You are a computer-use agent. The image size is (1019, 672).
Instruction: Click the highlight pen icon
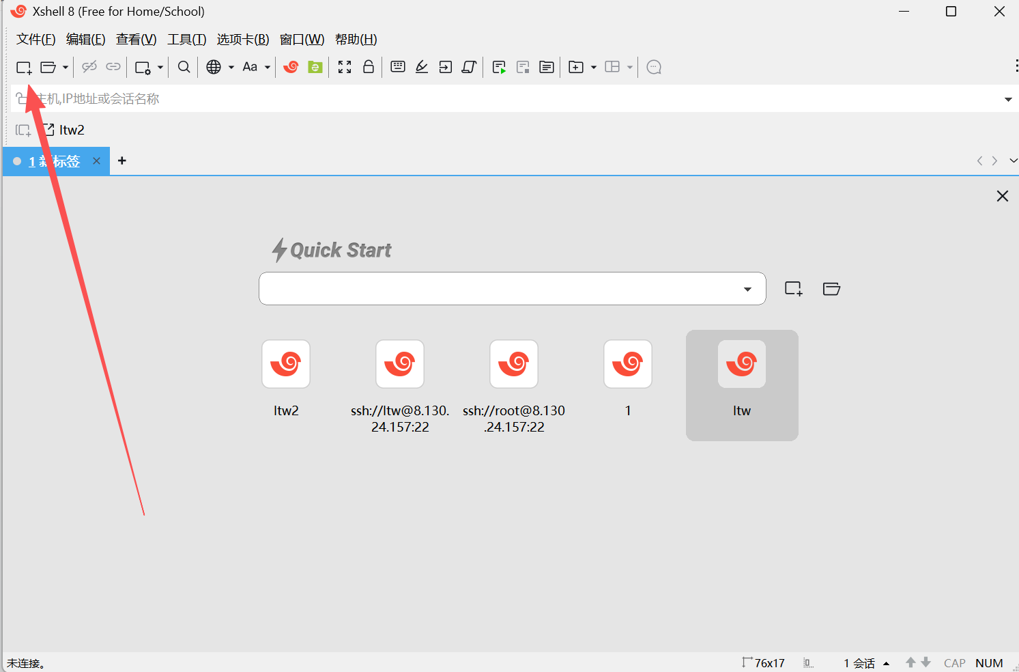[422, 67]
